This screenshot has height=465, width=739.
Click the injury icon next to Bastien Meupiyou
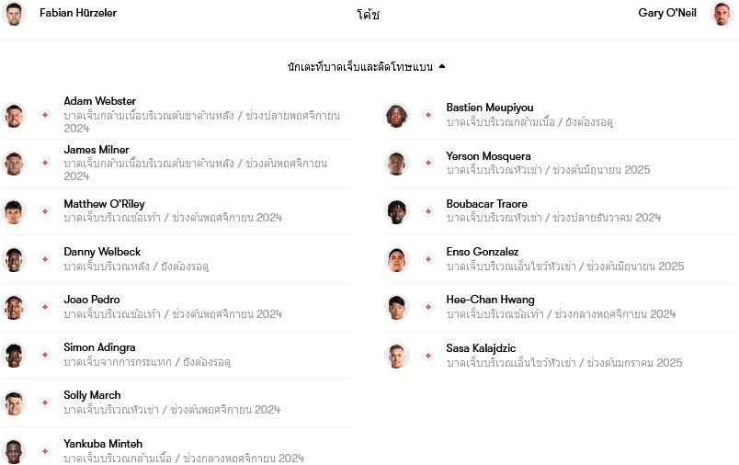pyautogui.click(x=428, y=115)
